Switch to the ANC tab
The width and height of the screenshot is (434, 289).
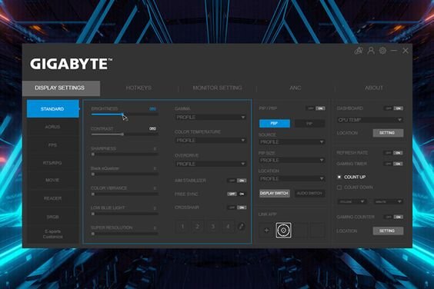click(295, 88)
